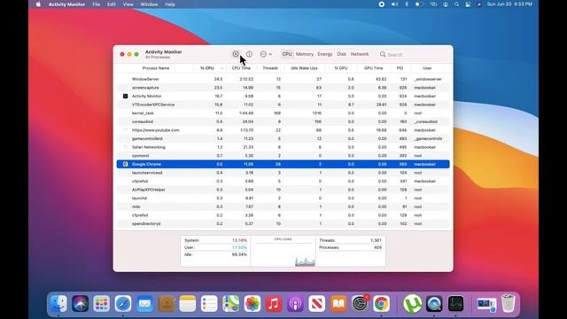
Task: Select the opendirectoryd process row
Action: [283, 223]
